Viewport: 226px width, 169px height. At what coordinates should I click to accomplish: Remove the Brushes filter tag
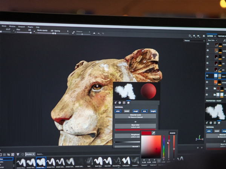[x=34, y=154]
